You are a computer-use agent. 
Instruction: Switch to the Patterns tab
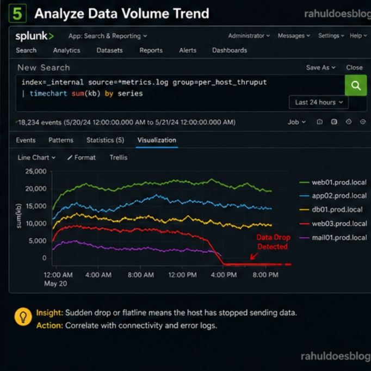(61, 140)
